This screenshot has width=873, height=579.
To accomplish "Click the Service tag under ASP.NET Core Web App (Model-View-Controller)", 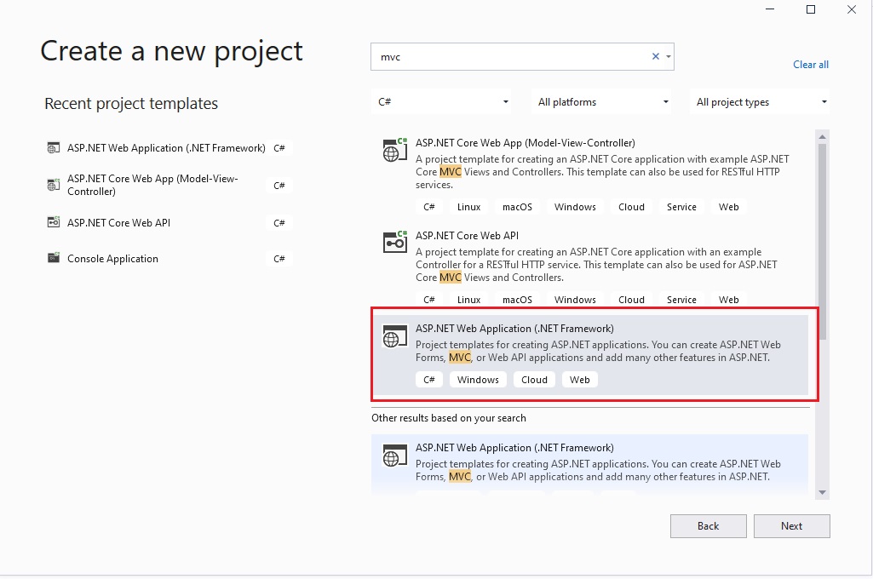I will click(681, 207).
